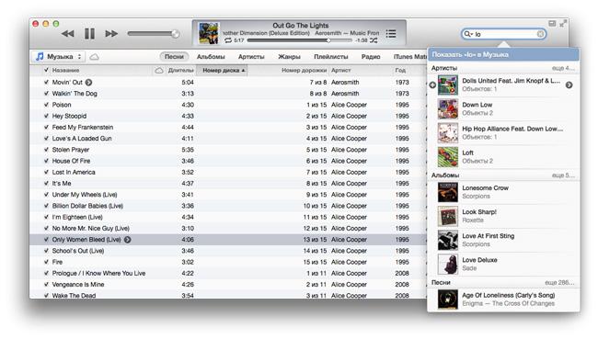Open the Музыка library dropdown
This screenshot has height=339, width=598.
(x=58, y=57)
